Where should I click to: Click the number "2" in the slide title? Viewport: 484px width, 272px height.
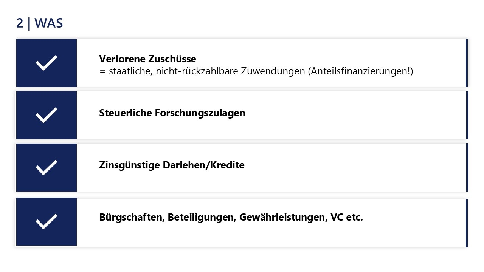pos(20,23)
